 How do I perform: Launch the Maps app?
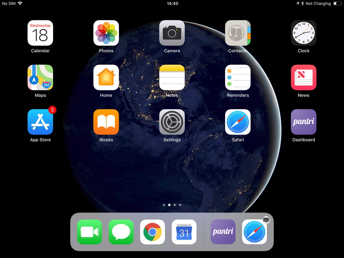[40, 77]
